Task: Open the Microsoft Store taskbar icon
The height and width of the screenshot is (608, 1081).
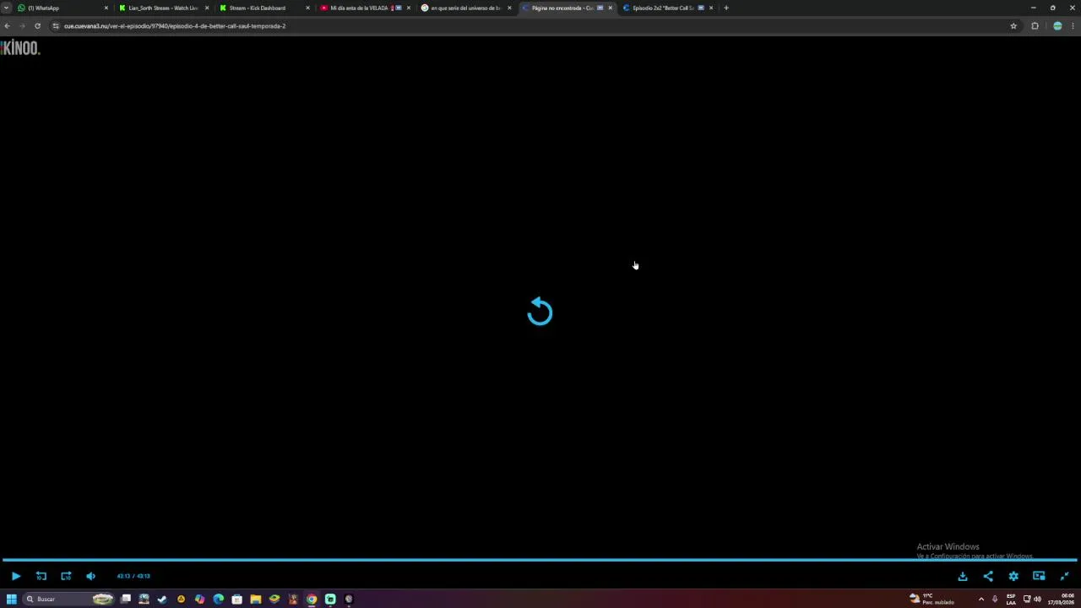Action: [237, 599]
